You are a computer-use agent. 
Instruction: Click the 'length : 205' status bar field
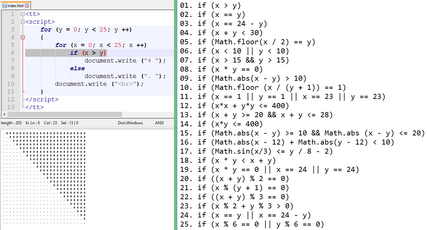point(11,123)
